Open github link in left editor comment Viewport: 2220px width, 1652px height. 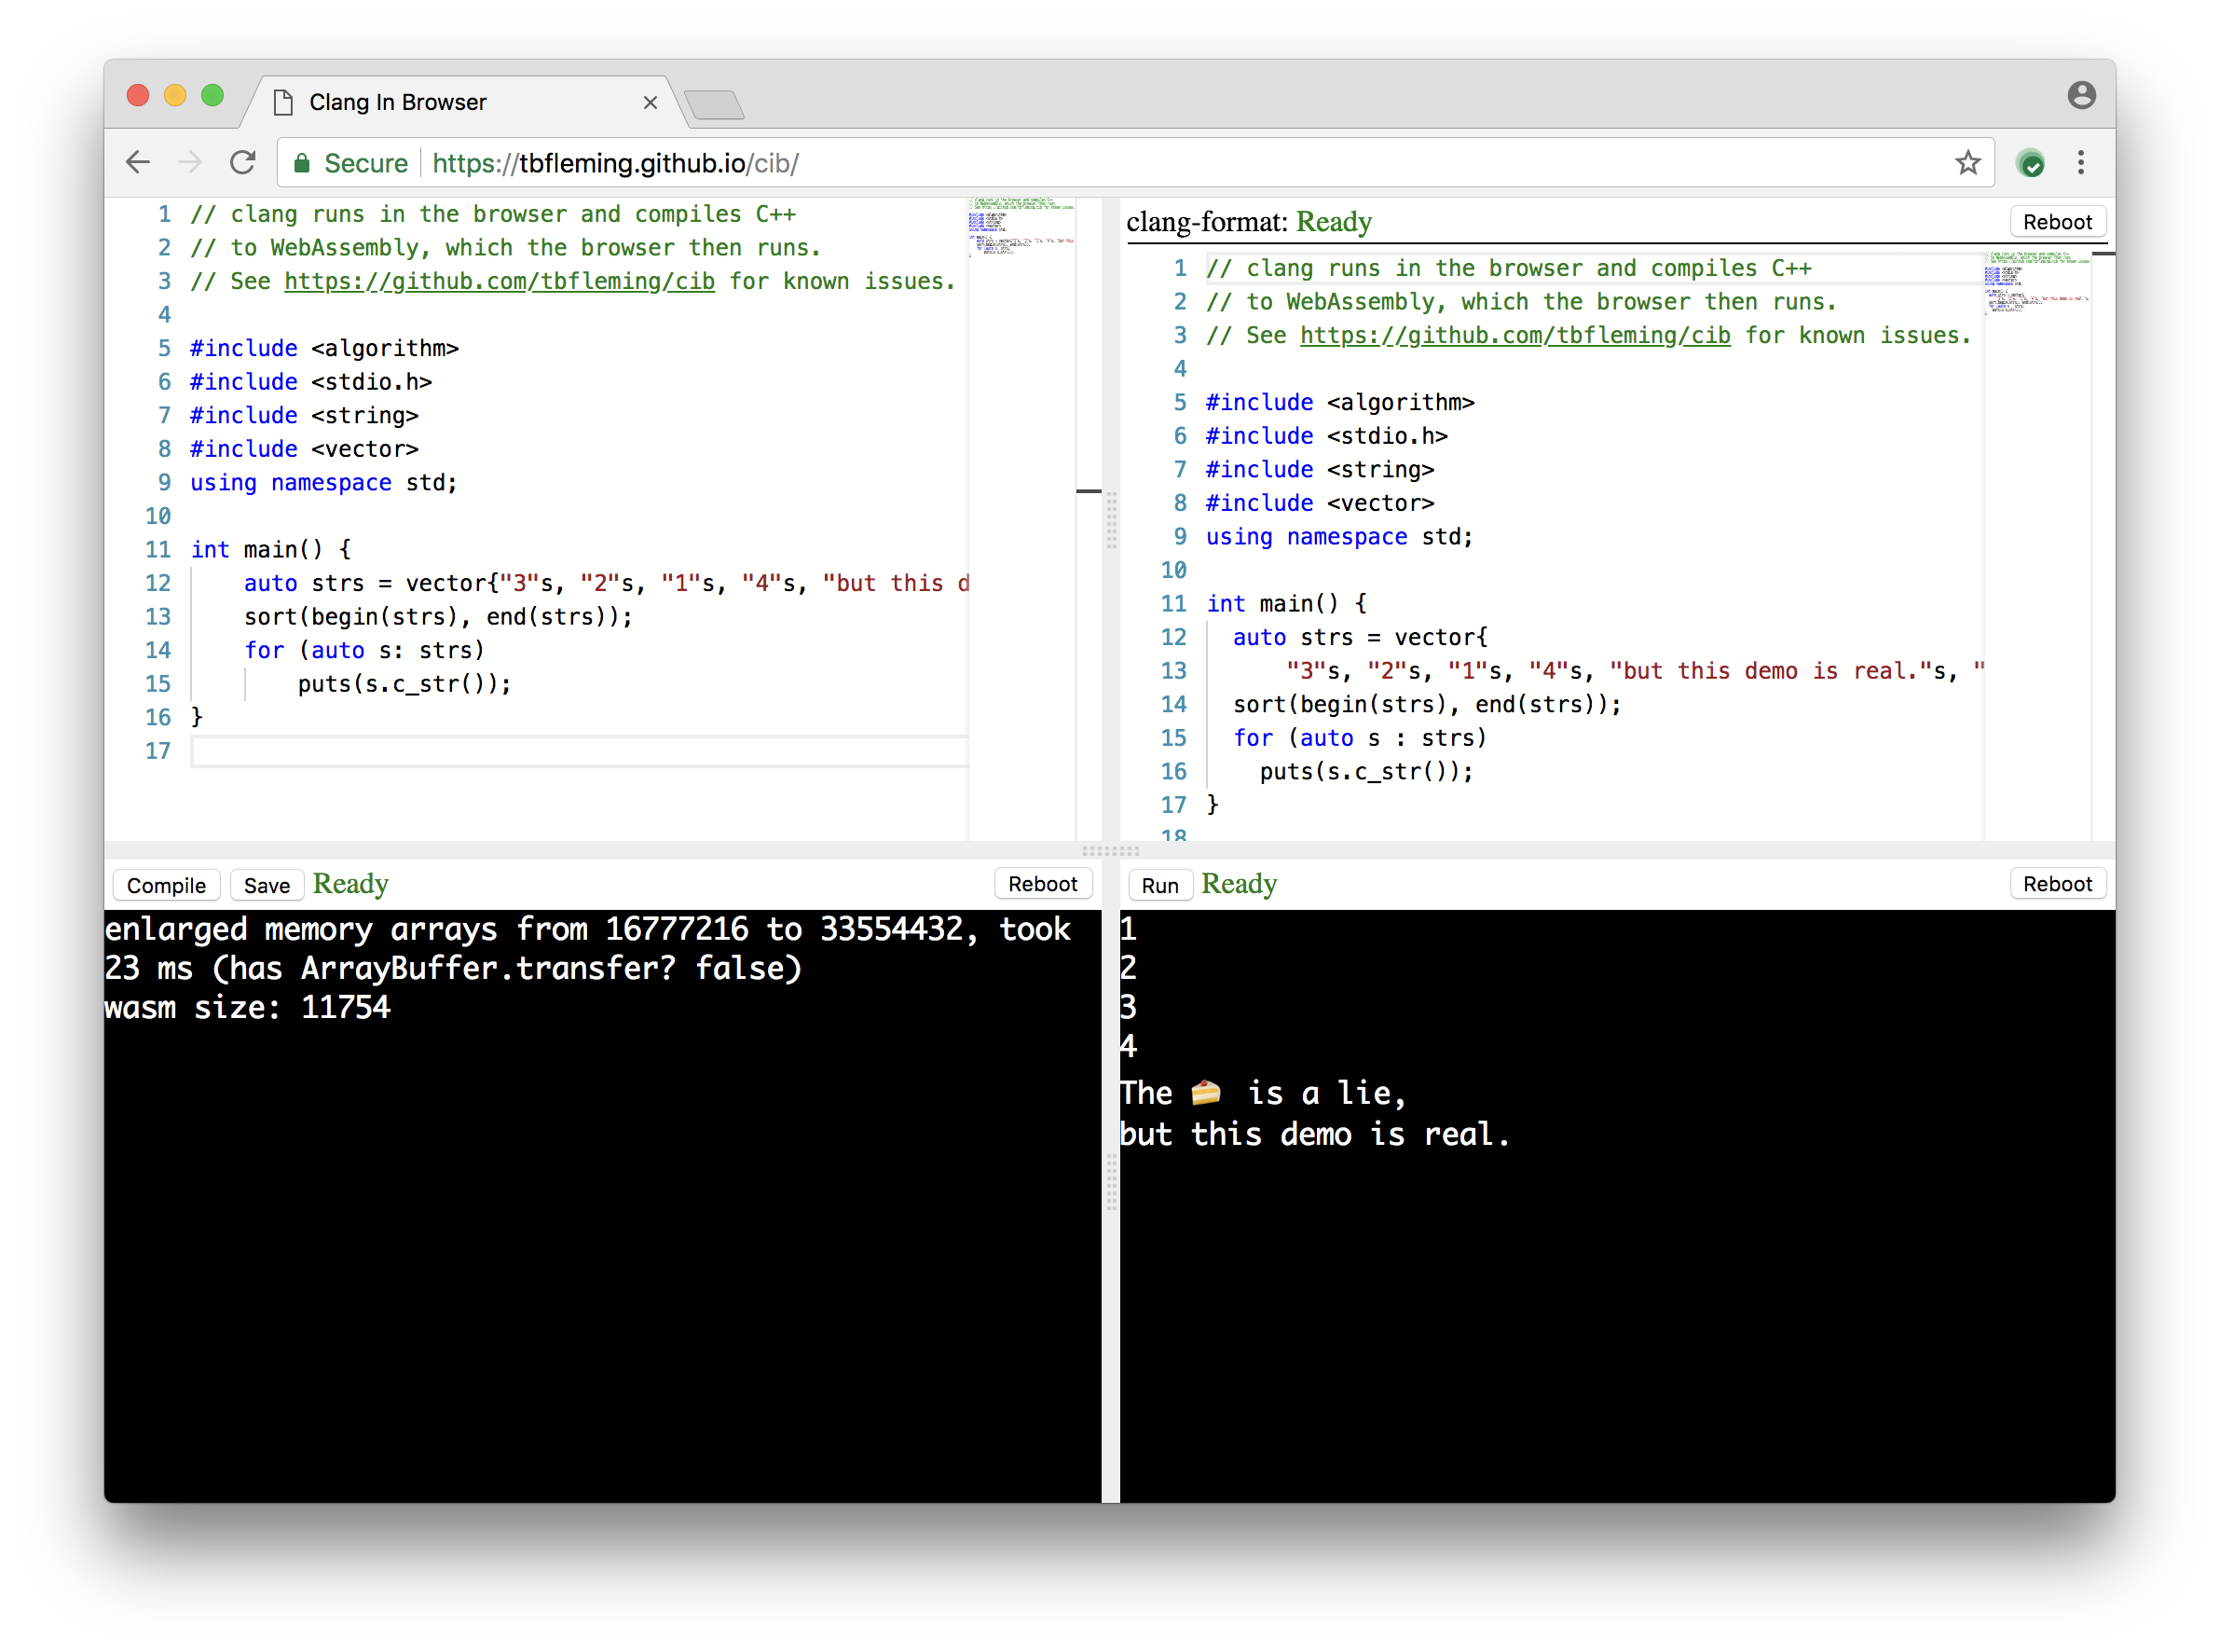(499, 282)
